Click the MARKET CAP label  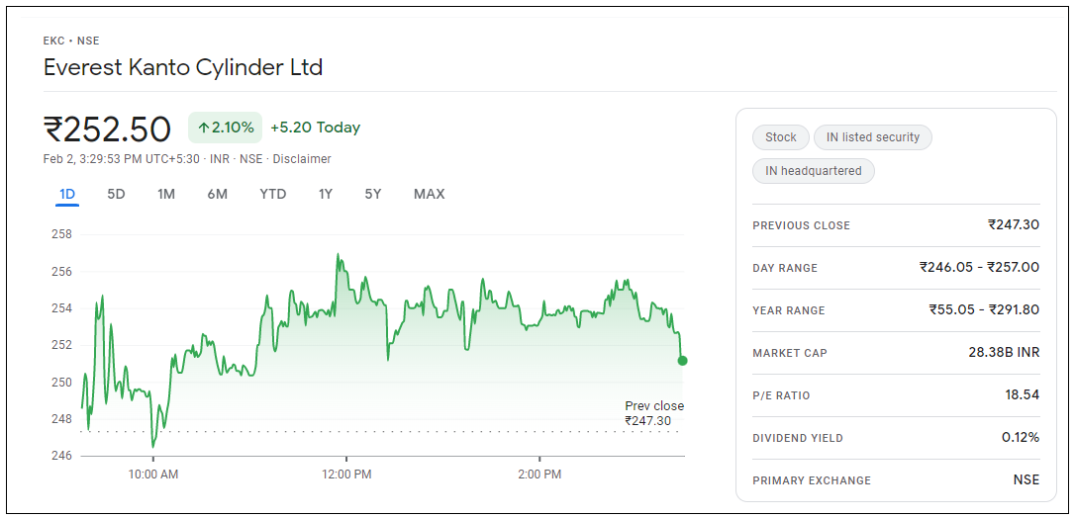click(790, 353)
